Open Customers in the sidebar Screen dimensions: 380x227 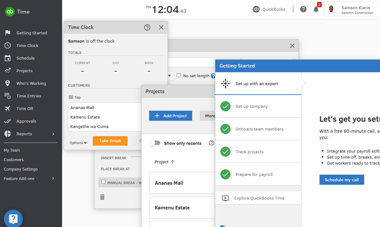click(x=14, y=160)
